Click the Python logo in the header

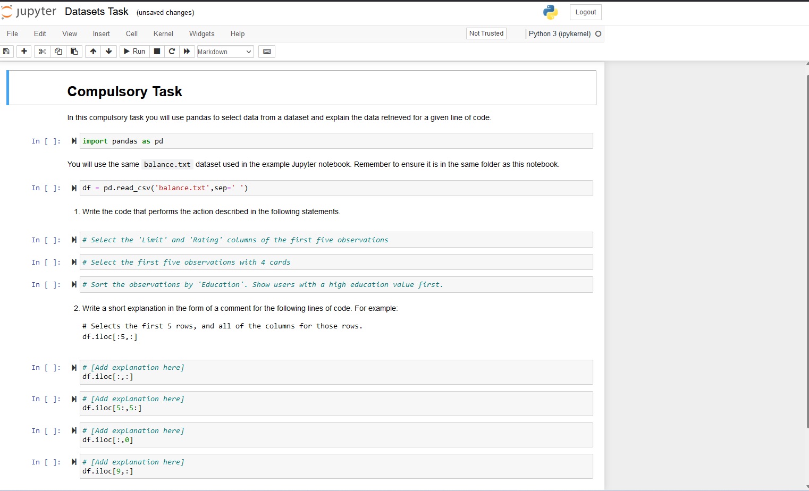click(x=550, y=12)
